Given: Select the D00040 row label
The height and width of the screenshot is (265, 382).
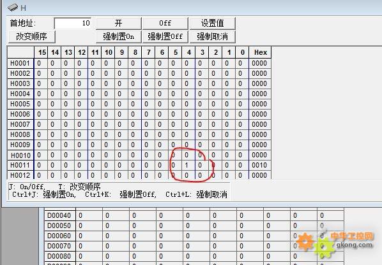Looking at the screenshot, I should pos(59,215).
